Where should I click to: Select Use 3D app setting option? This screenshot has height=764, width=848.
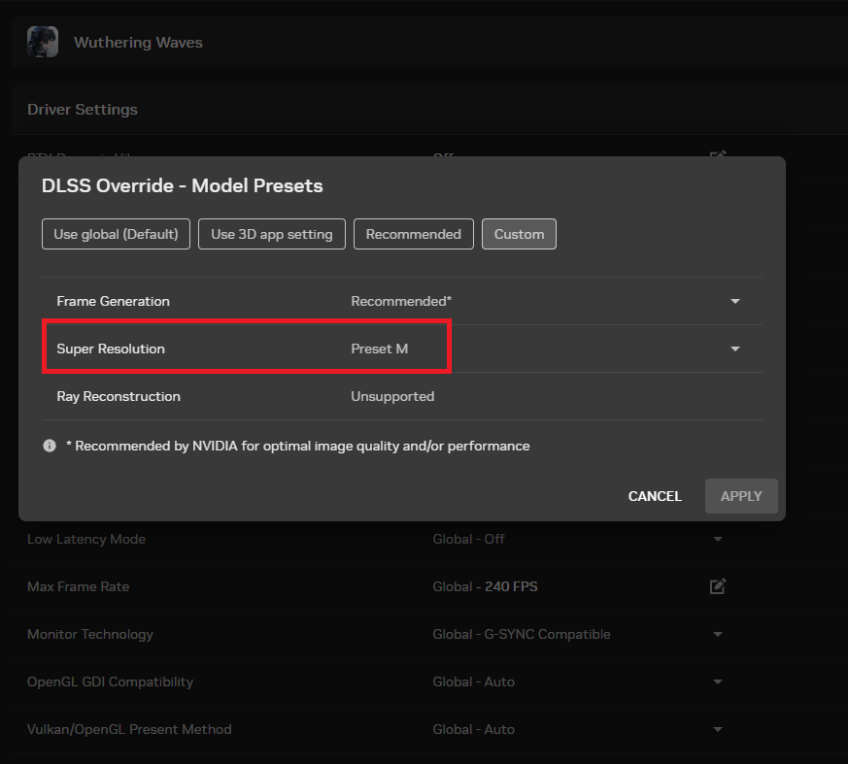point(271,234)
